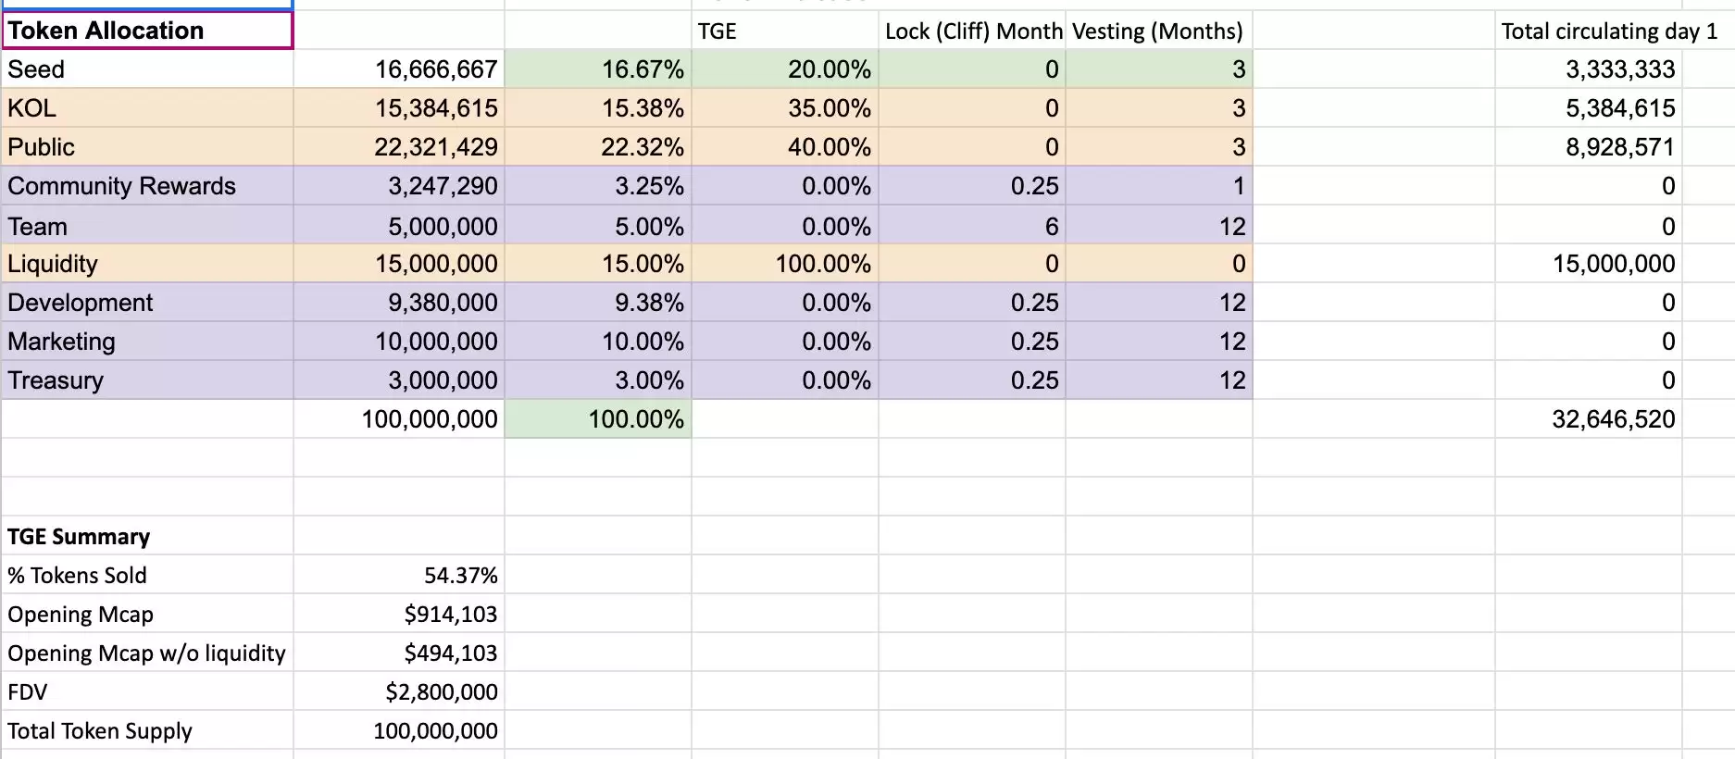The height and width of the screenshot is (759, 1735).
Task: Click the "TGE Summary" heading cell
Action: coord(147,537)
